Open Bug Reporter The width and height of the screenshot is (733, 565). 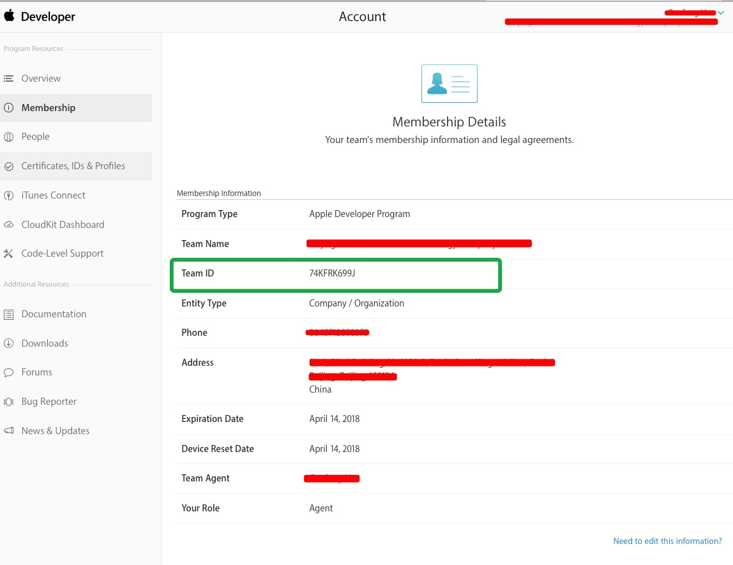click(x=49, y=402)
